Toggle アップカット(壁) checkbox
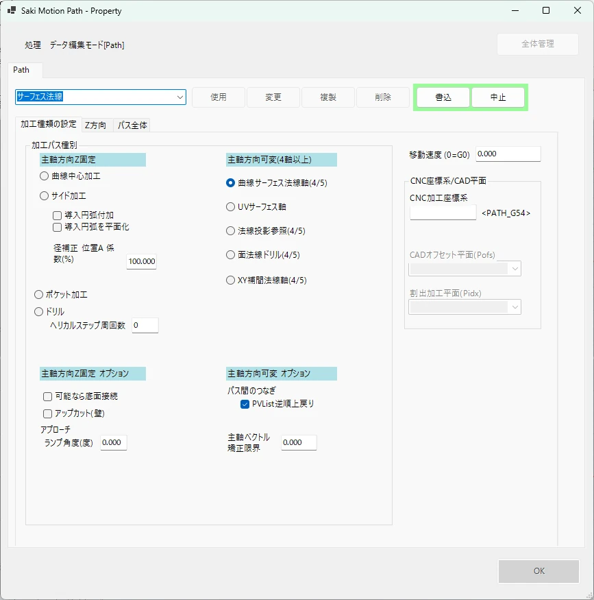Image resolution: width=594 pixels, height=600 pixels. pyautogui.click(x=48, y=413)
